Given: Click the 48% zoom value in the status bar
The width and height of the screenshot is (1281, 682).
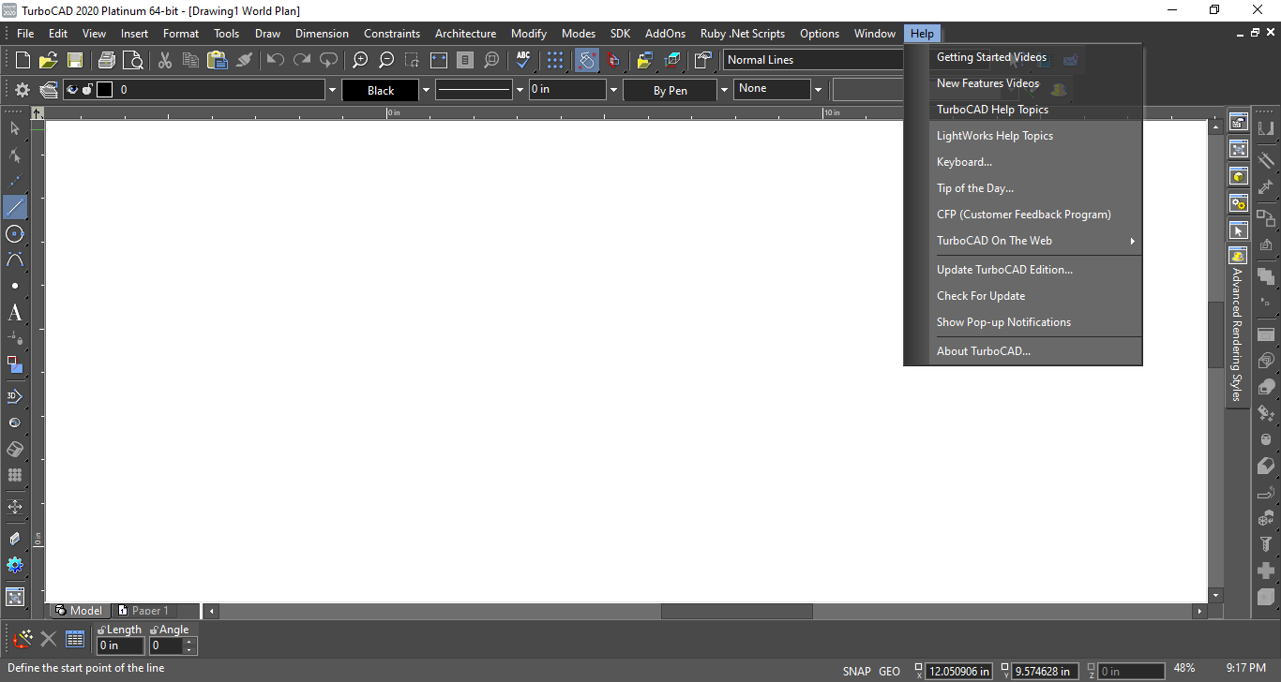Looking at the screenshot, I should pyautogui.click(x=1184, y=668).
